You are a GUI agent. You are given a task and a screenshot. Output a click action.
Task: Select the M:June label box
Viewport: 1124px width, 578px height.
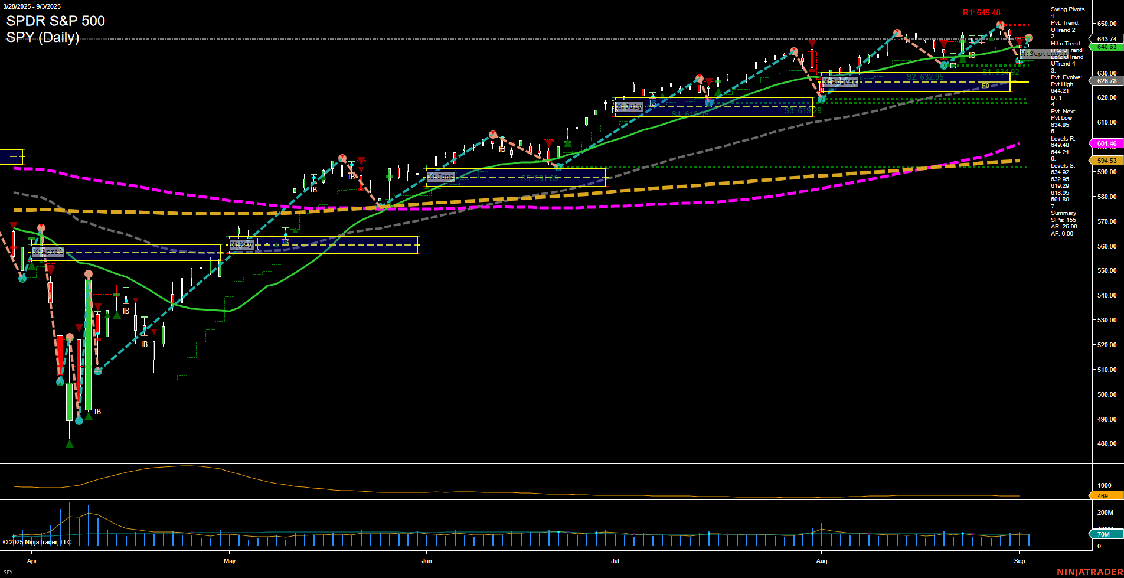(x=442, y=176)
